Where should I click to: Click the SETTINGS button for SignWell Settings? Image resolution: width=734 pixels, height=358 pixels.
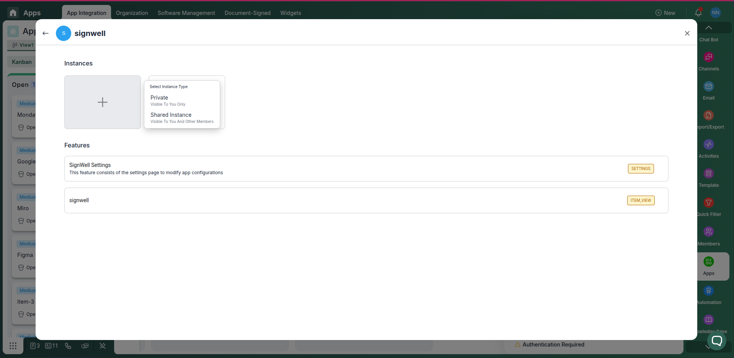641,168
